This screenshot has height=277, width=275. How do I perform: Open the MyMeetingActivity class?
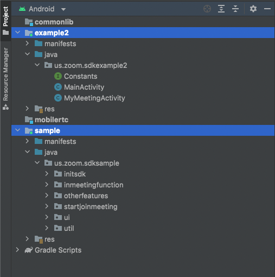tap(94, 98)
